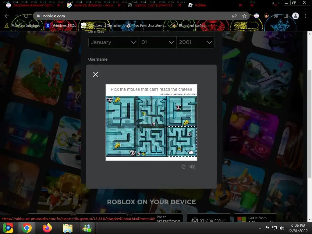This screenshot has width=312, height=234.
Task: Close the Deadname Remover Options tab
Action: (x=58, y=5)
